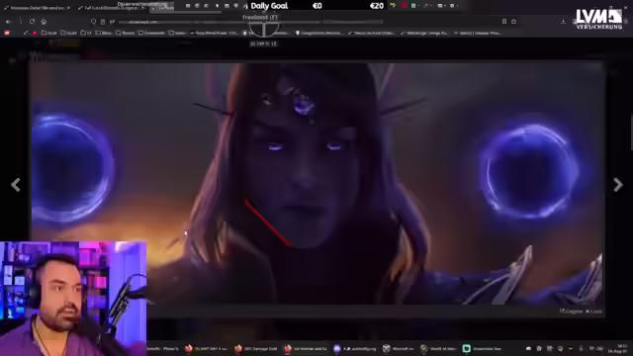Reload the current browser page
The width and height of the screenshot is (633, 356).
tap(32, 22)
